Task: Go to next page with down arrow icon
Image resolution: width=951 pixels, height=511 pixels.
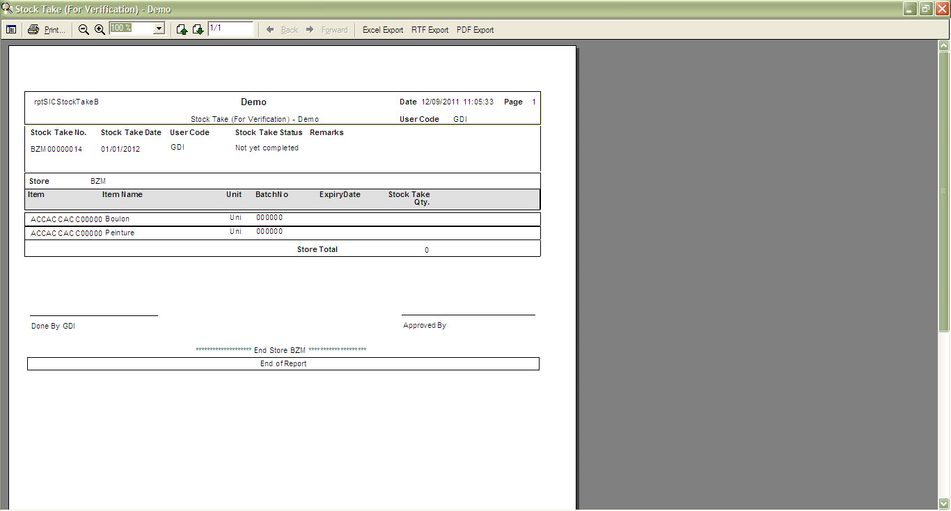Action: pos(198,30)
